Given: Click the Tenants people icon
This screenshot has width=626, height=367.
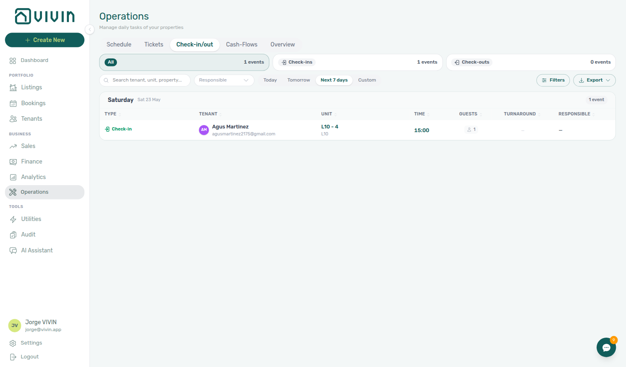Looking at the screenshot, I should tap(13, 119).
